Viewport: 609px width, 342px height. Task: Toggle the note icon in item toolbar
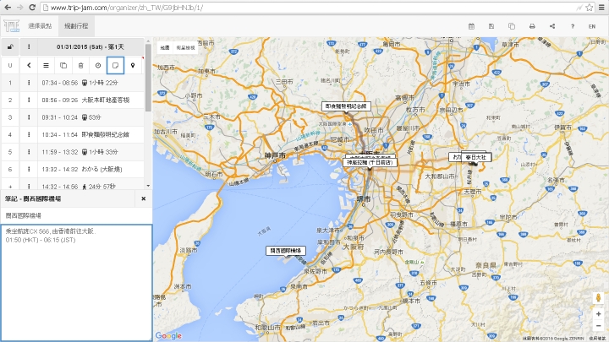[x=115, y=66]
